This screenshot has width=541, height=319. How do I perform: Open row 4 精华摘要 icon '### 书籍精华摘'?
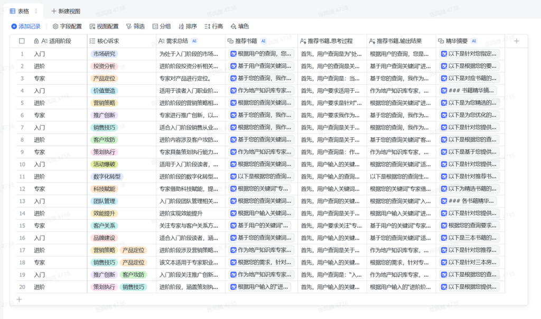[444, 91]
